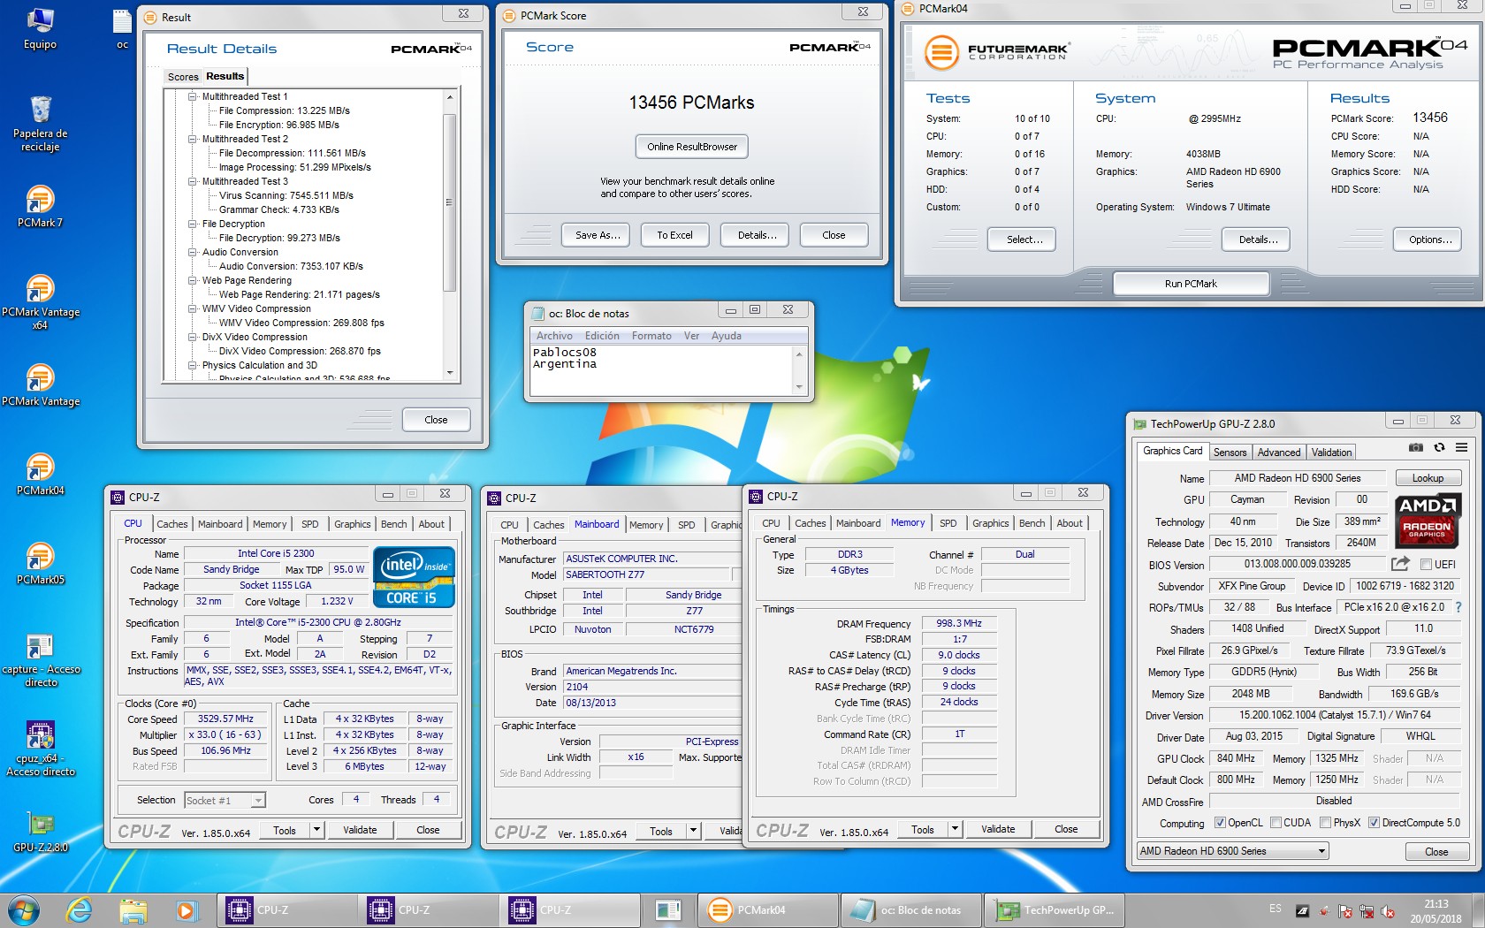Click the Run PCMark button

pyautogui.click(x=1191, y=284)
